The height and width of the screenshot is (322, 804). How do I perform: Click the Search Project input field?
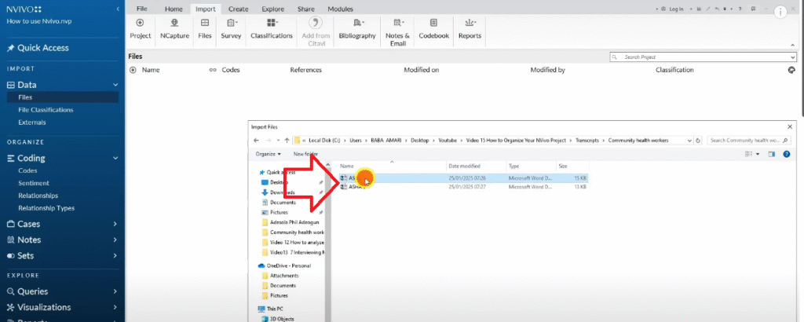(700, 57)
